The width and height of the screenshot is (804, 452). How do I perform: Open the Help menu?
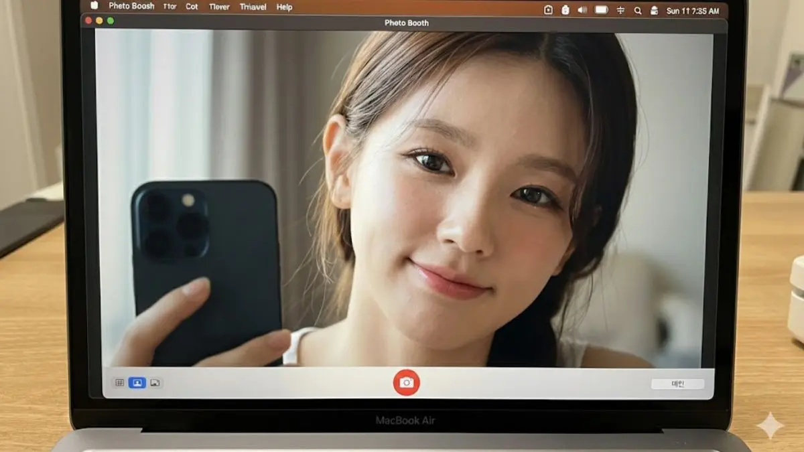pos(284,7)
